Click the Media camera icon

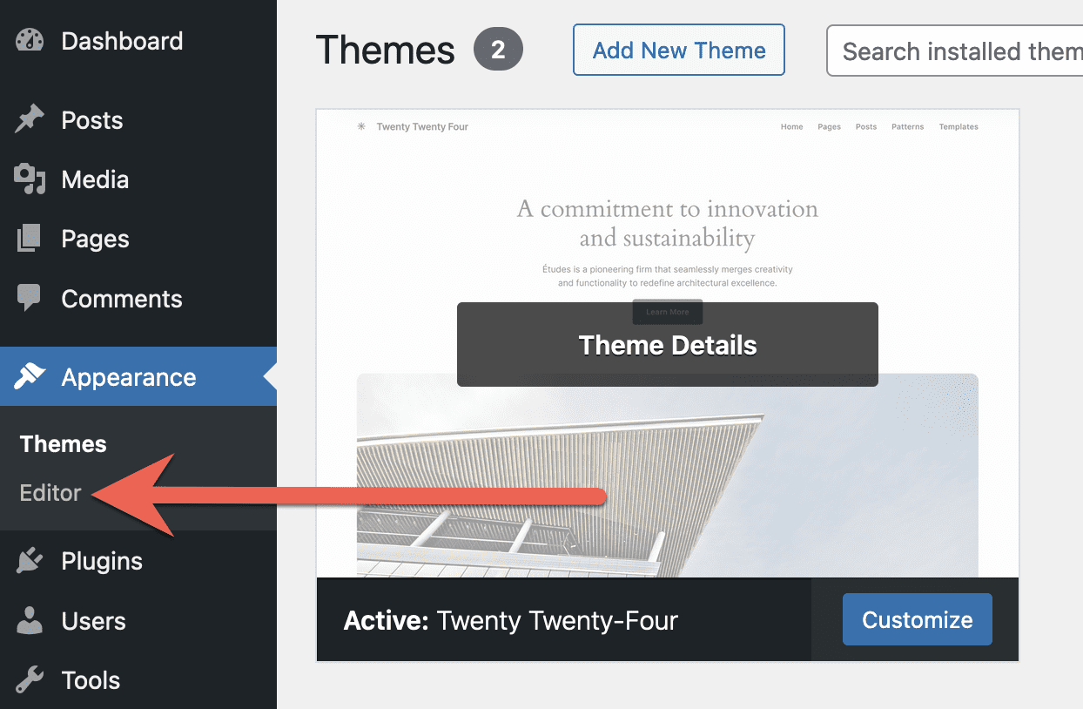click(30, 179)
